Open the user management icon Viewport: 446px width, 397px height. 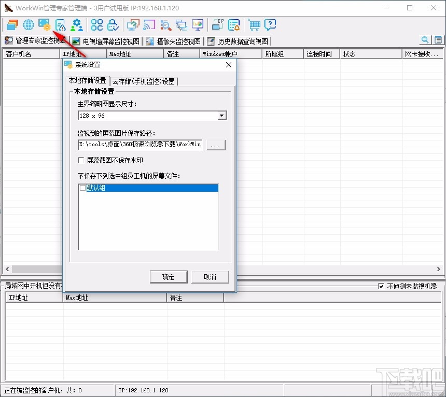click(76, 24)
